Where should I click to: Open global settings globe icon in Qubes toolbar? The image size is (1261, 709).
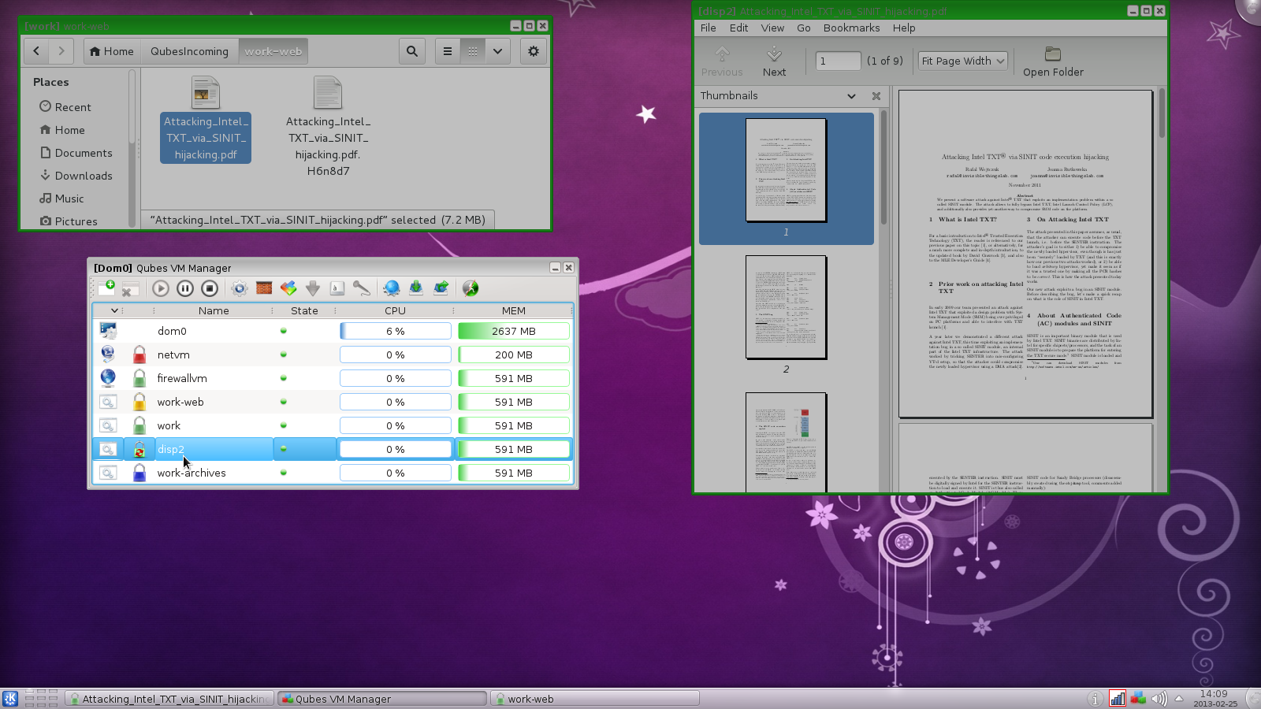[392, 288]
